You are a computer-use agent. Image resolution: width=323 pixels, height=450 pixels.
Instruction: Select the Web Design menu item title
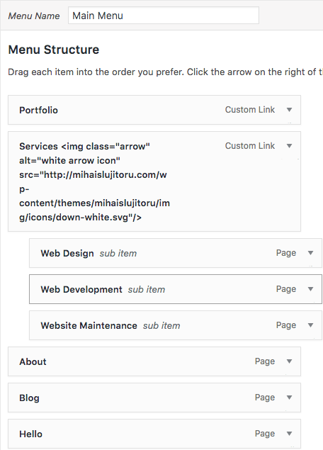click(67, 254)
